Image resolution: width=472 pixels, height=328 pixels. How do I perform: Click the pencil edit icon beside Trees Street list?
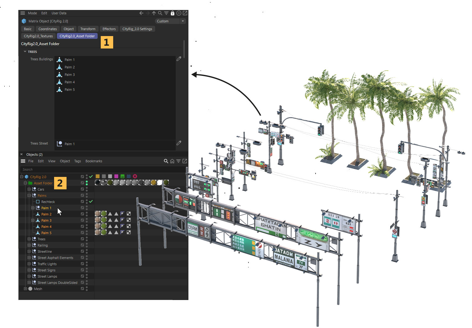click(x=179, y=143)
